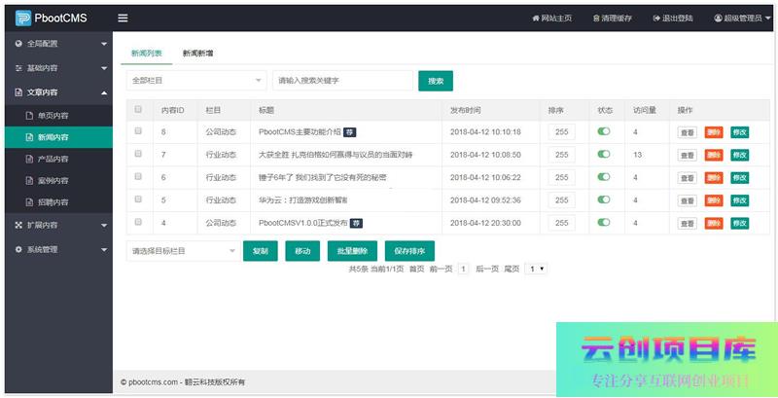This screenshot has height=398, width=778.
Task: Click the 移动 move button
Action: point(302,251)
